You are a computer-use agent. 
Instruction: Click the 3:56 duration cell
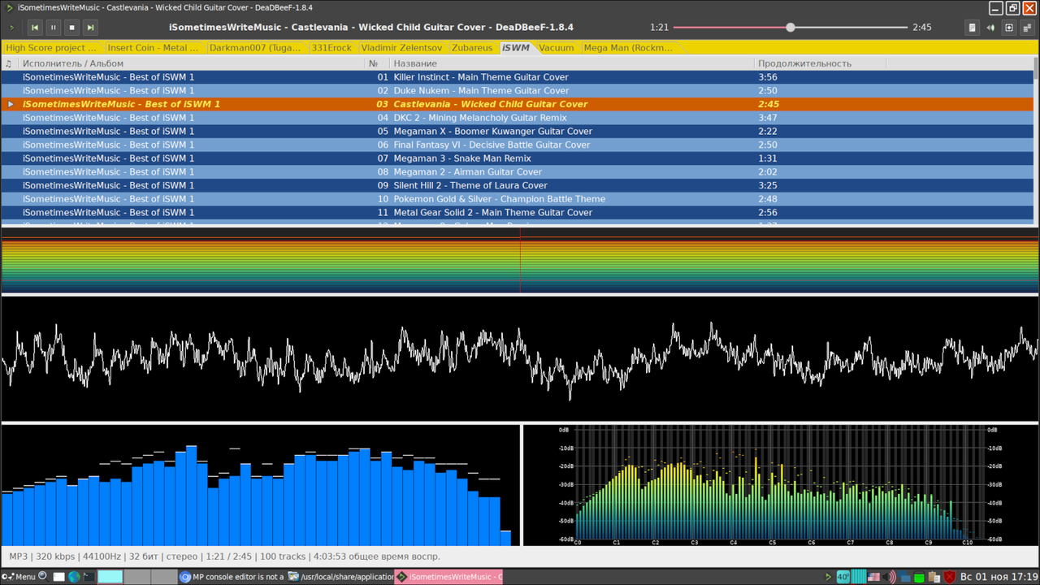pyautogui.click(x=768, y=77)
